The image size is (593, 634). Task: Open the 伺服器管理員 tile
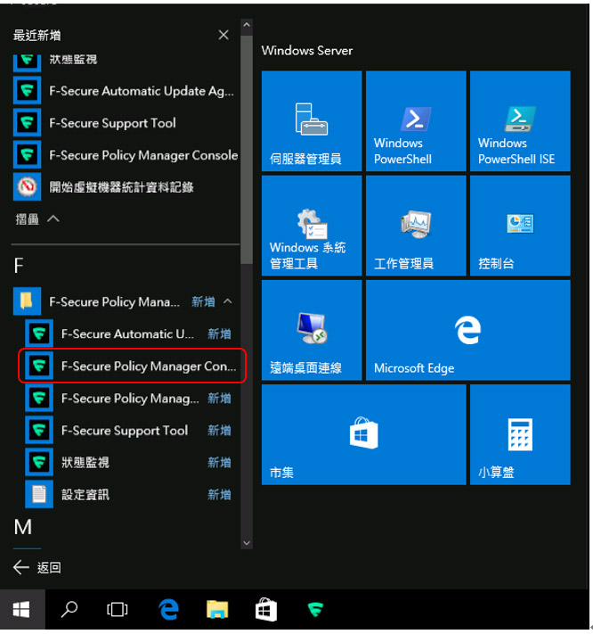coord(312,121)
